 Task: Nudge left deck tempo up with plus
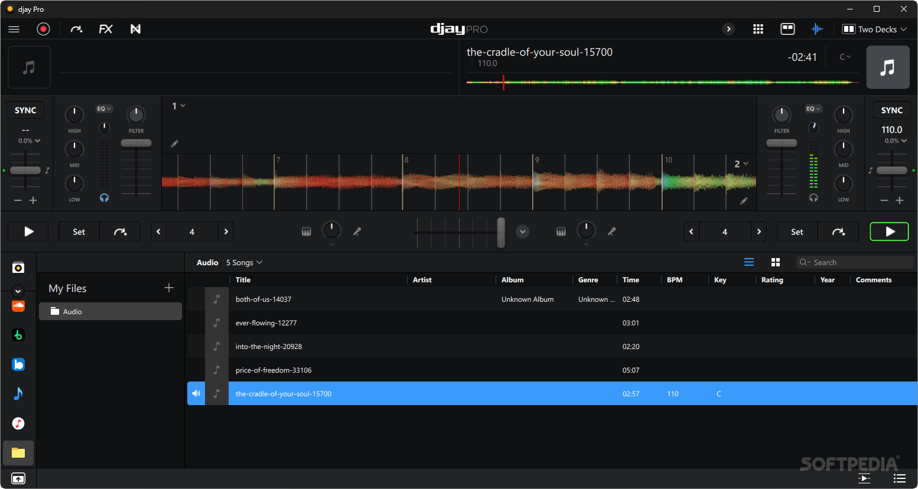click(33, 201)
